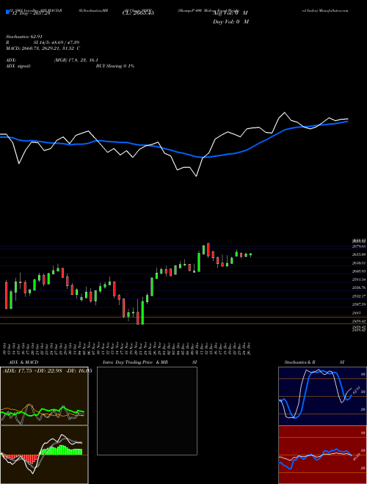Click the 'Intra Day Trading Price & MRSI' title
This screenshot has width=367, height=484.
click(x=150, y=362)
